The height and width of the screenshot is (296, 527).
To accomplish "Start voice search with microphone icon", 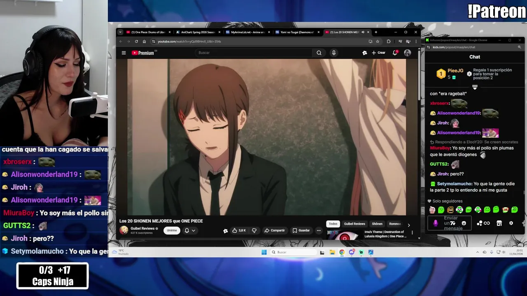I will [333, 53].
